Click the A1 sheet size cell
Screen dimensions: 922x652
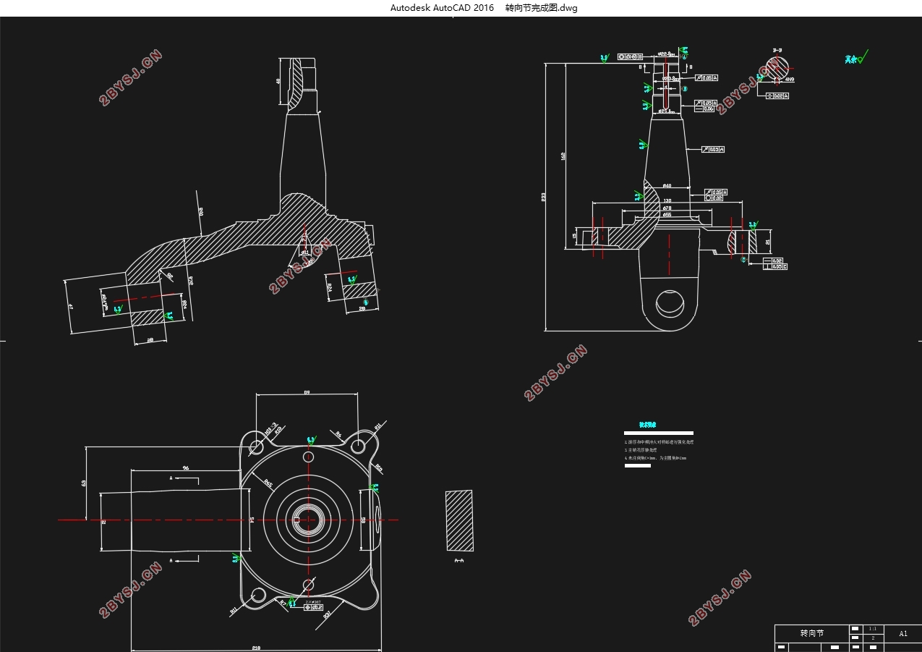tap(902, 633)
